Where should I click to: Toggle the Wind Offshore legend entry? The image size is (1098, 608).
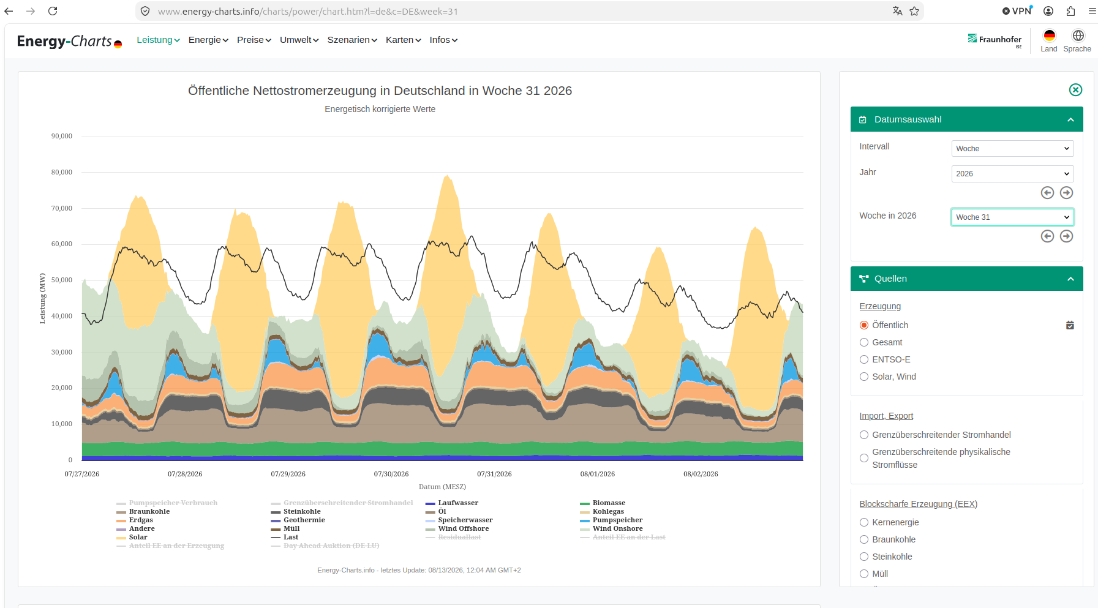[457, 528]
